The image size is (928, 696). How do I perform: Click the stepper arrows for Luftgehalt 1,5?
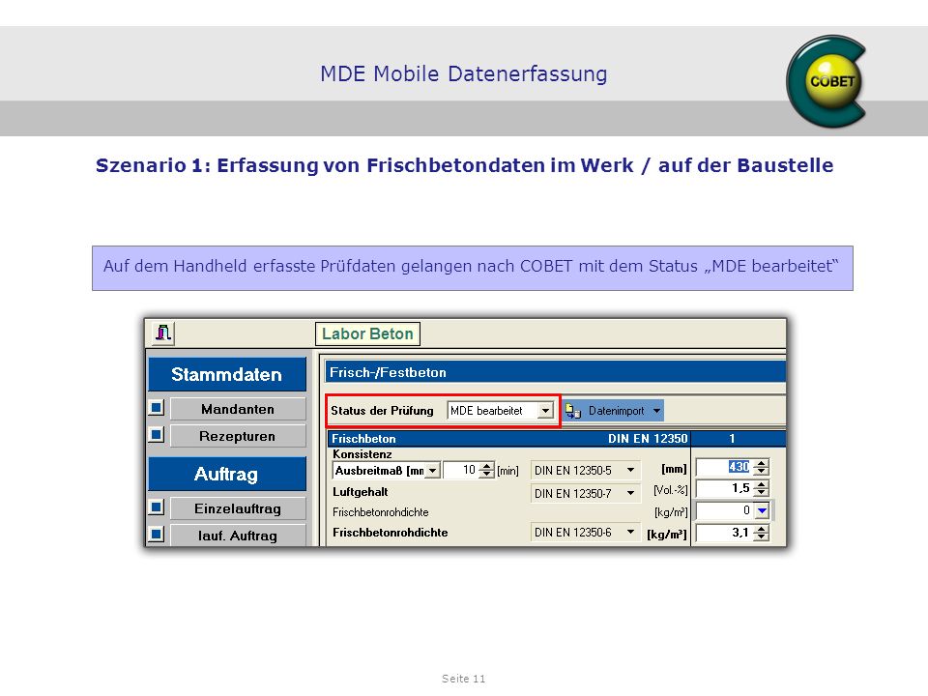click(x=762, y=488)
